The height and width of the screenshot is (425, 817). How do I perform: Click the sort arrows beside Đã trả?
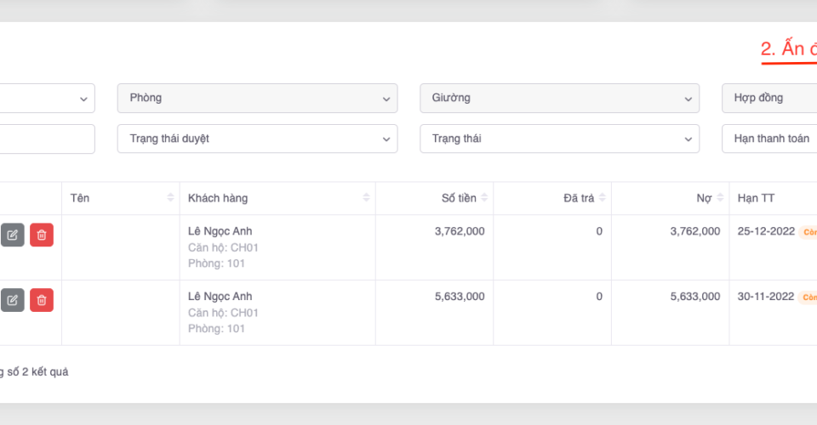[x=603, y=198]
